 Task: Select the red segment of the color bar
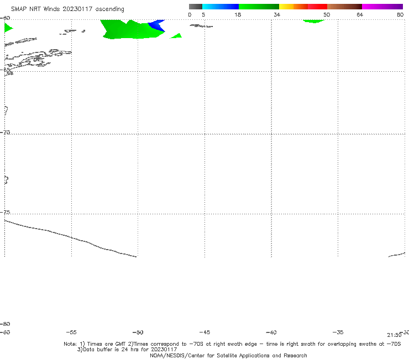coord(317,7)
